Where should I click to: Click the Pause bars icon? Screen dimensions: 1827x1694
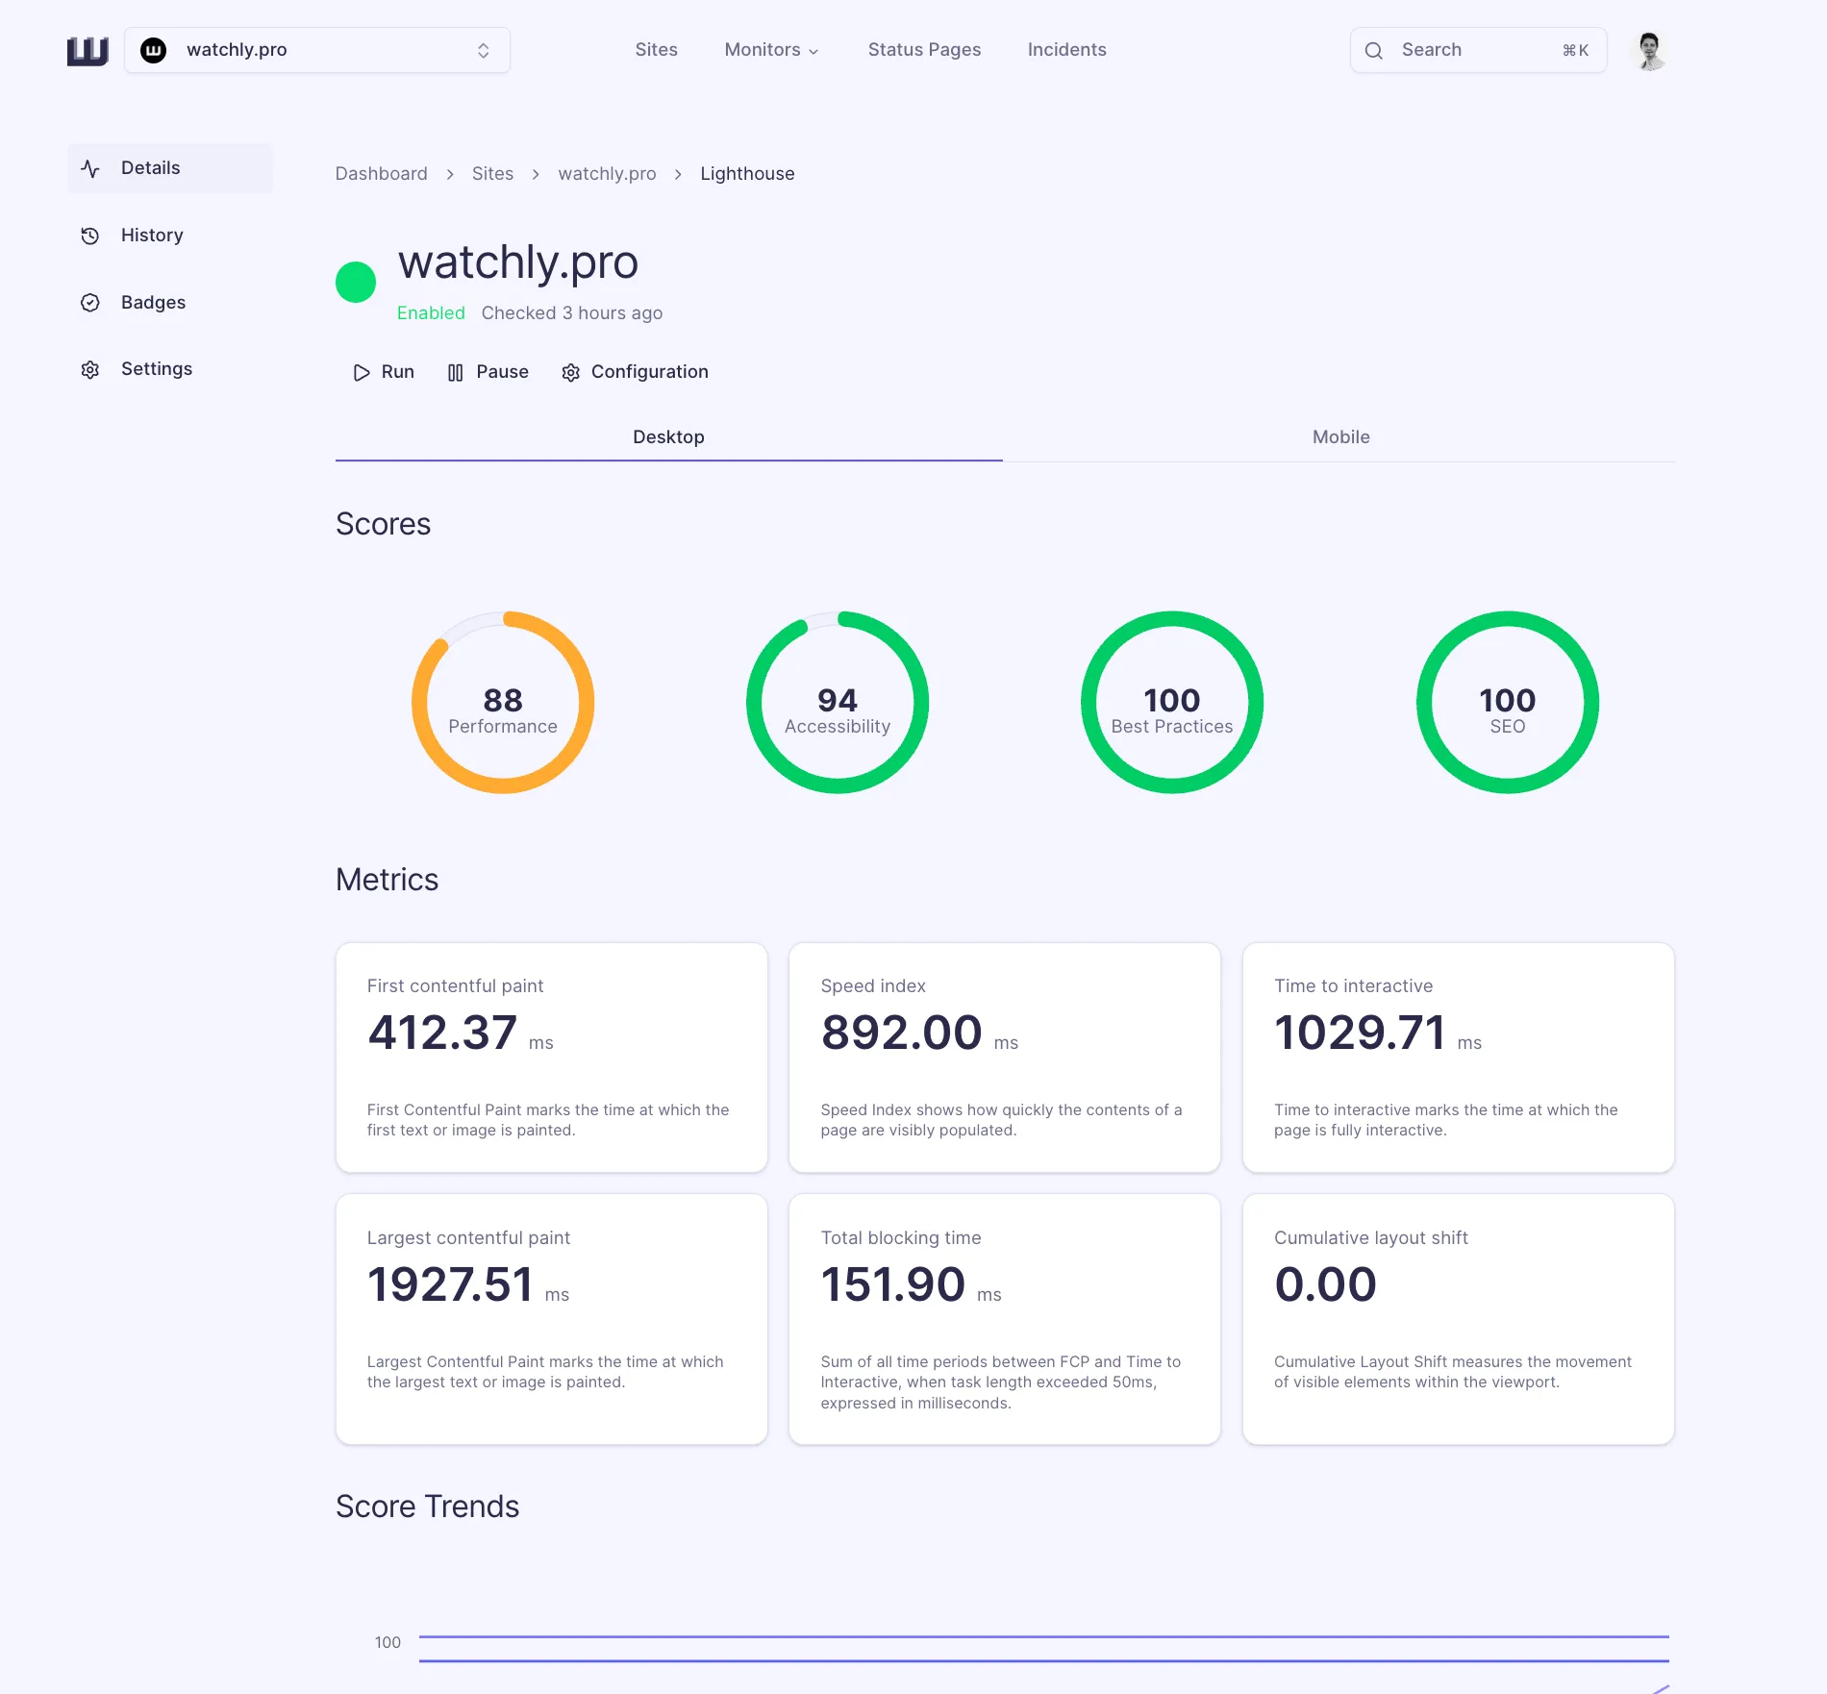(x=456, y=373)
